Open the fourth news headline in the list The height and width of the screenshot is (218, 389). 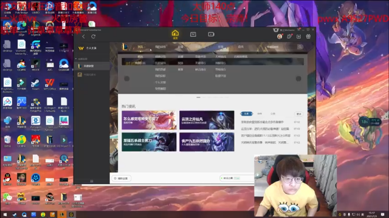[x=264, y=142]
